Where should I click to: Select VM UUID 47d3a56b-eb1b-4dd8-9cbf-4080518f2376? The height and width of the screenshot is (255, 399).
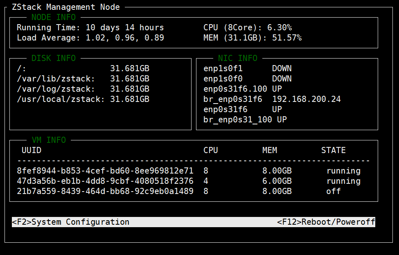pos(105,181)
